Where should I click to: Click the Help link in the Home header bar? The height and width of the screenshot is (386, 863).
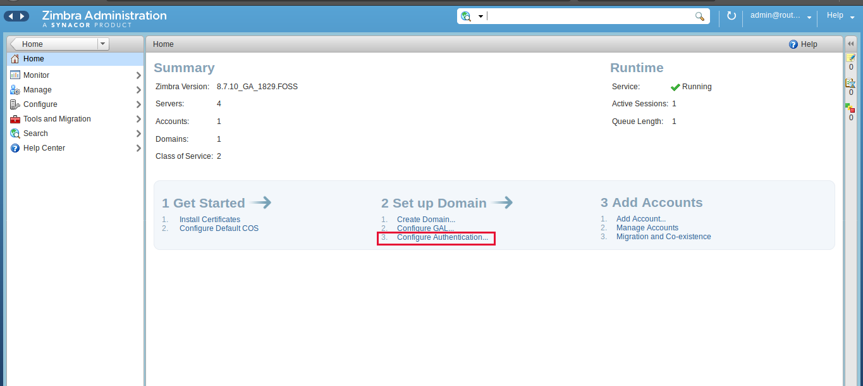tap(809, 44)
